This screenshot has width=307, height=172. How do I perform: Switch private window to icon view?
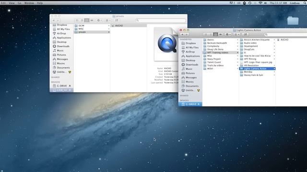point(77,20)
